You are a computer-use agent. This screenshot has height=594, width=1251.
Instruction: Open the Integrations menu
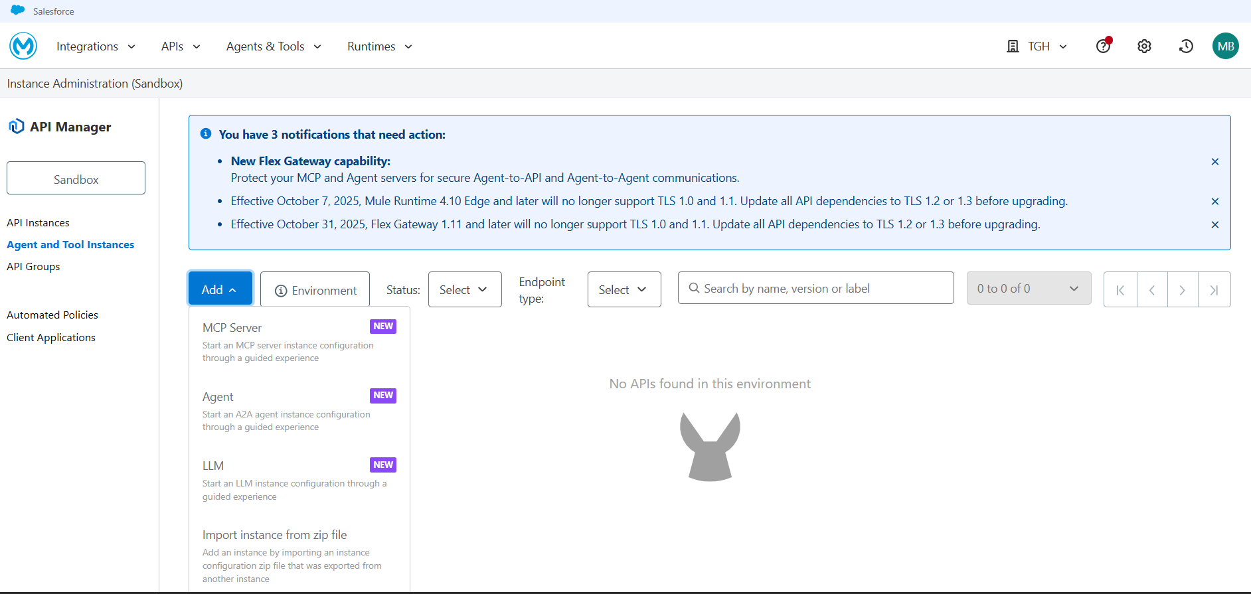(96, 46)
